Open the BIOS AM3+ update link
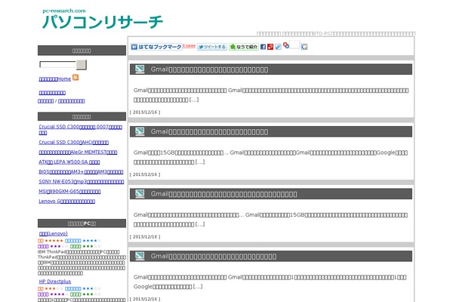The height and width of the screenshot is (302, 453). point(81,172)
